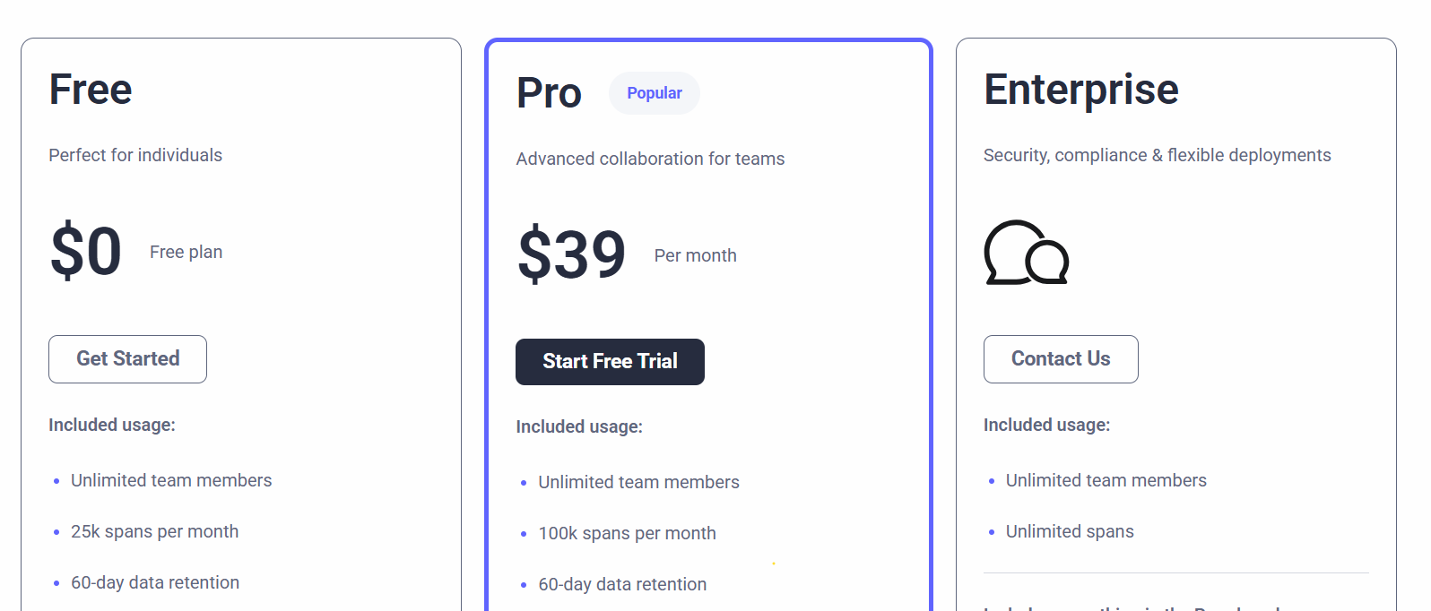Click the chat bubbles icon in Enterprise card
The image size is (1431, 611).
(1026, 253)
